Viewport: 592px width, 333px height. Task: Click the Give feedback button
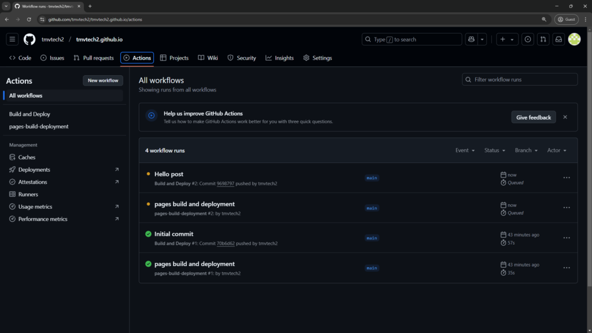click(x=533, y=117)
